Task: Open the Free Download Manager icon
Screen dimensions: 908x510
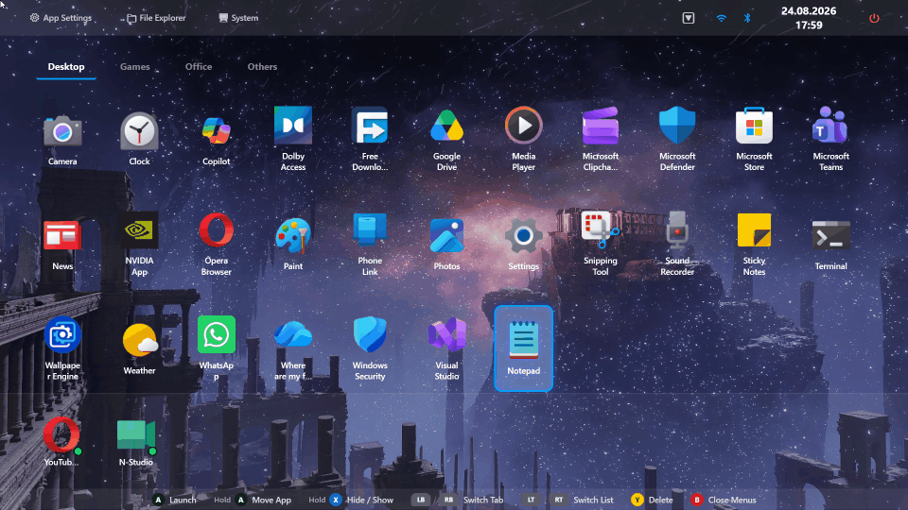Action: click(x=370, y=139)
